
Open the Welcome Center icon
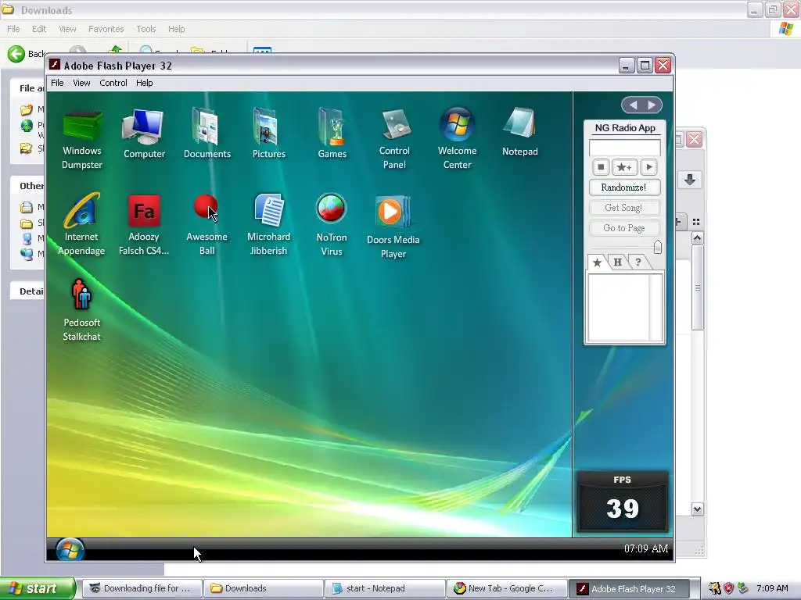click(457, 139)
